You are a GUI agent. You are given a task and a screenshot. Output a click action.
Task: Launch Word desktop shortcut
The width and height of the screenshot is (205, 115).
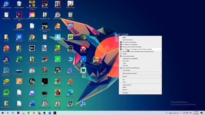point(32,104)
